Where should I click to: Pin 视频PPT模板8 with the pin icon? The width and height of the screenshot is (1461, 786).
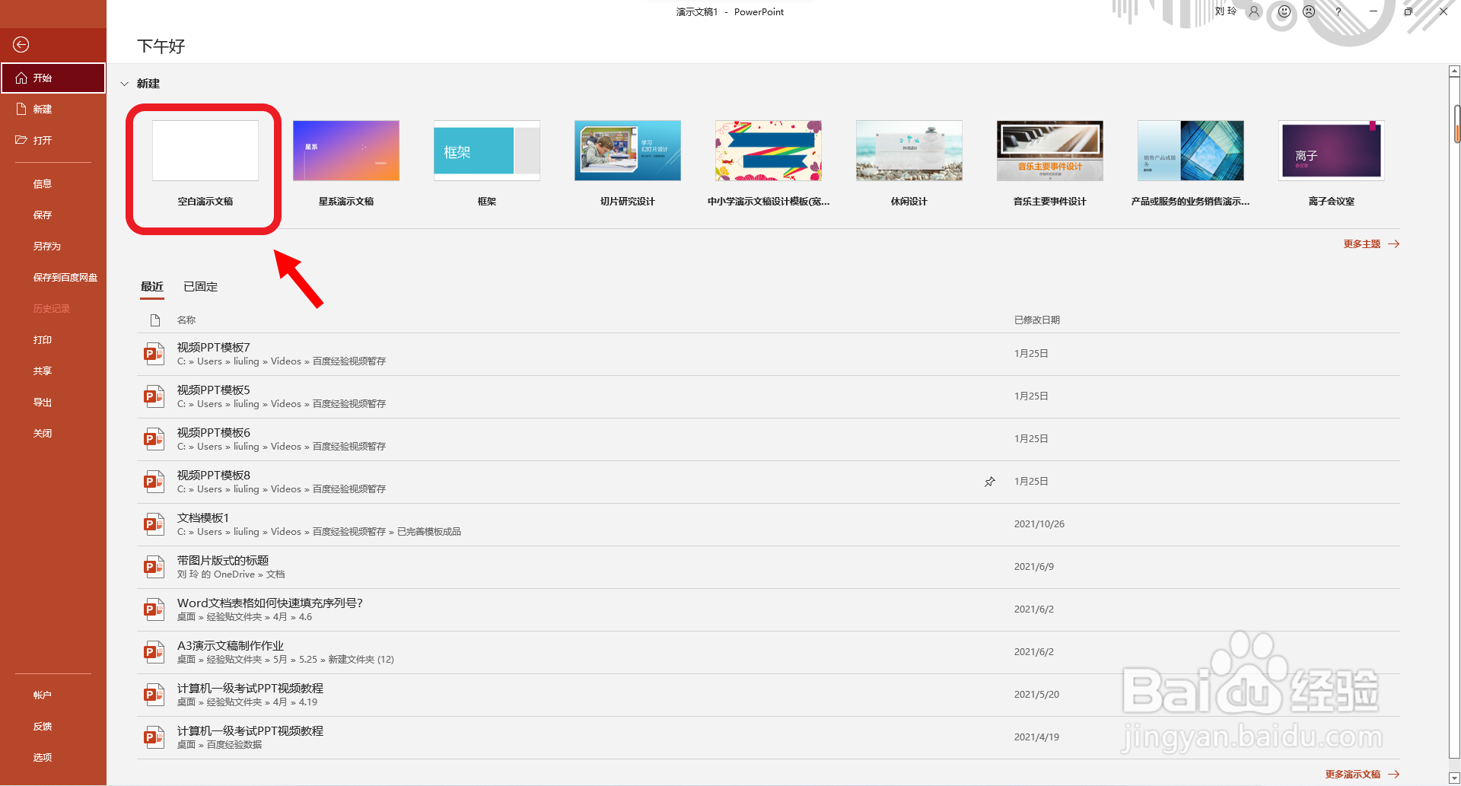click(990, 482)
